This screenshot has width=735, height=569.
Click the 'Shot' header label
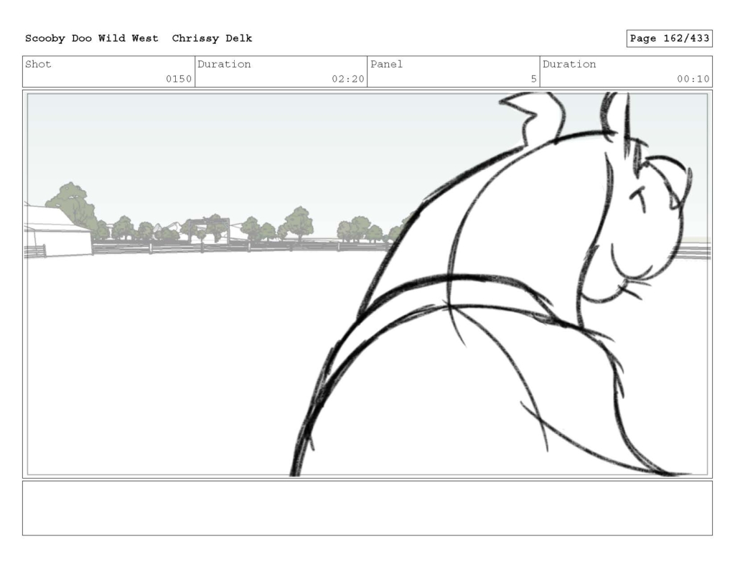click(x=38, y=64)
